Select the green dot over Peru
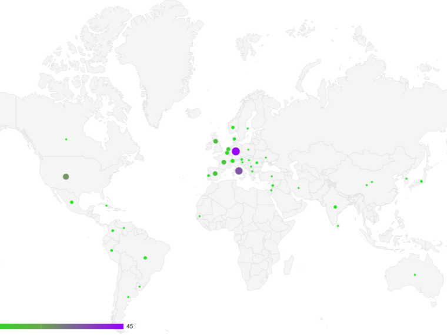 pos(112,251)
